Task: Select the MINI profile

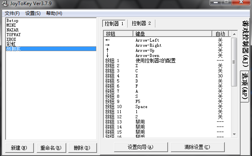Action: click(51, 25)
